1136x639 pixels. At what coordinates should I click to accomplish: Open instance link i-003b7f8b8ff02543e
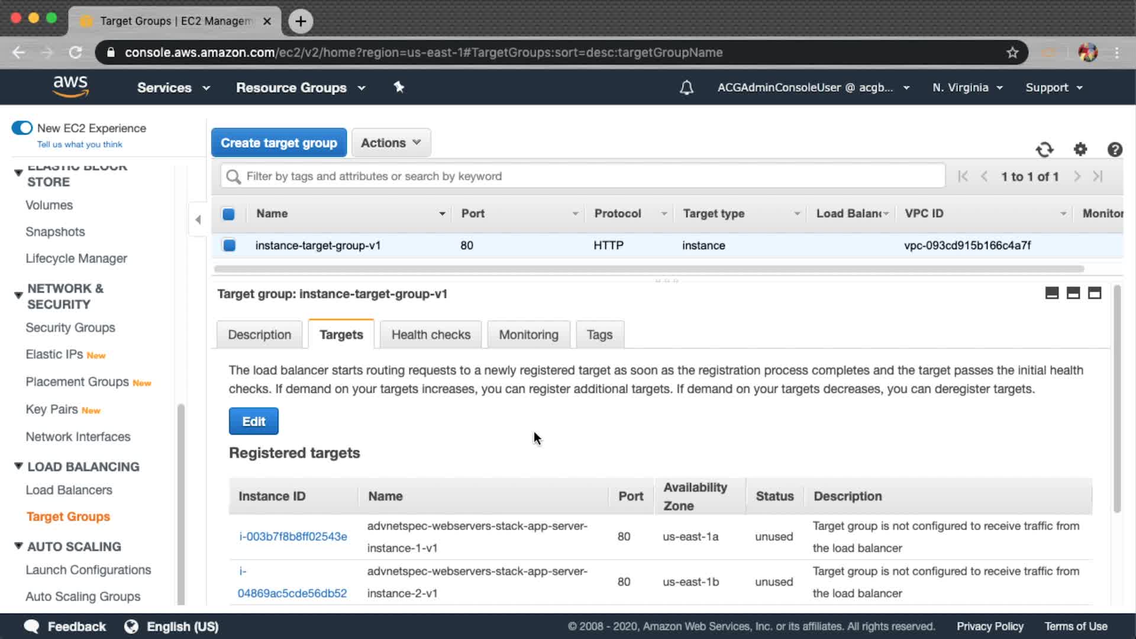tap(293, 537)
